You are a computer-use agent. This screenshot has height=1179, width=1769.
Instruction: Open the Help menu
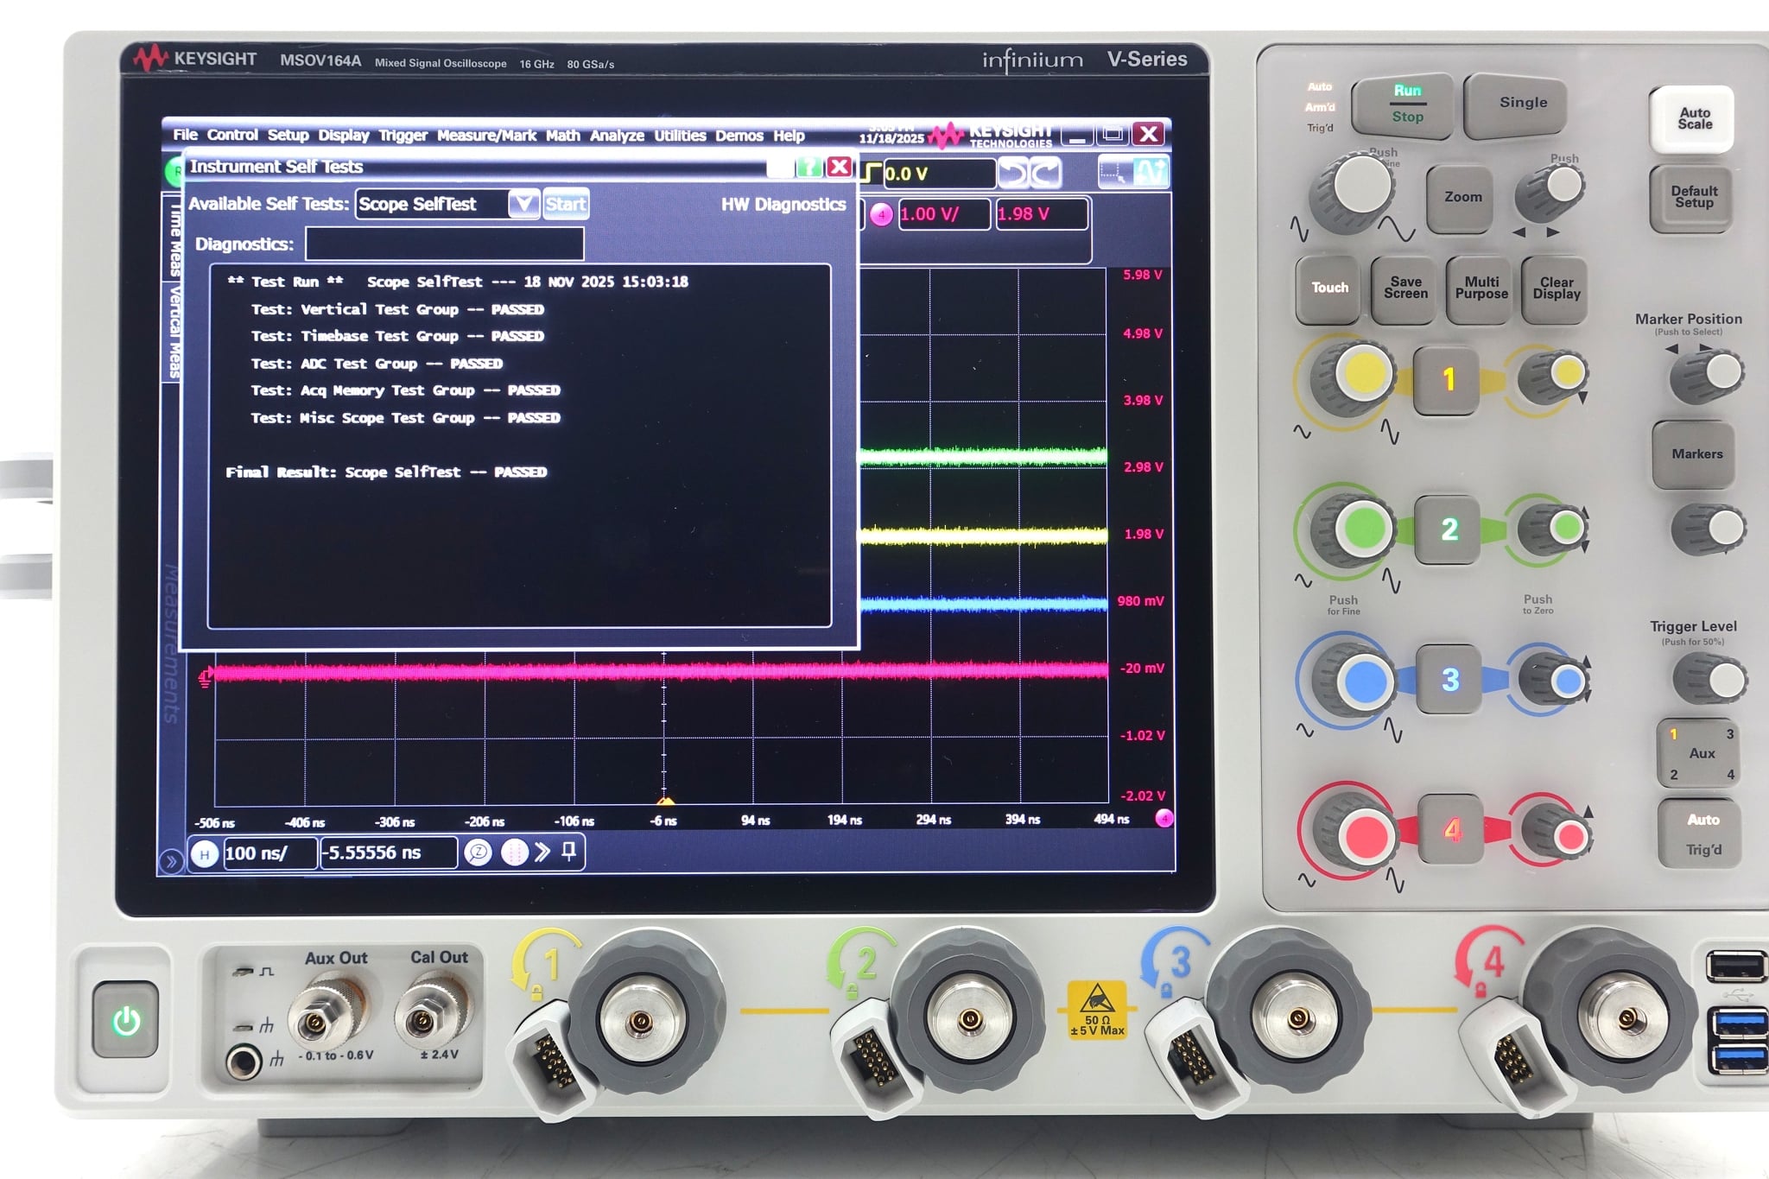point(789,136)
